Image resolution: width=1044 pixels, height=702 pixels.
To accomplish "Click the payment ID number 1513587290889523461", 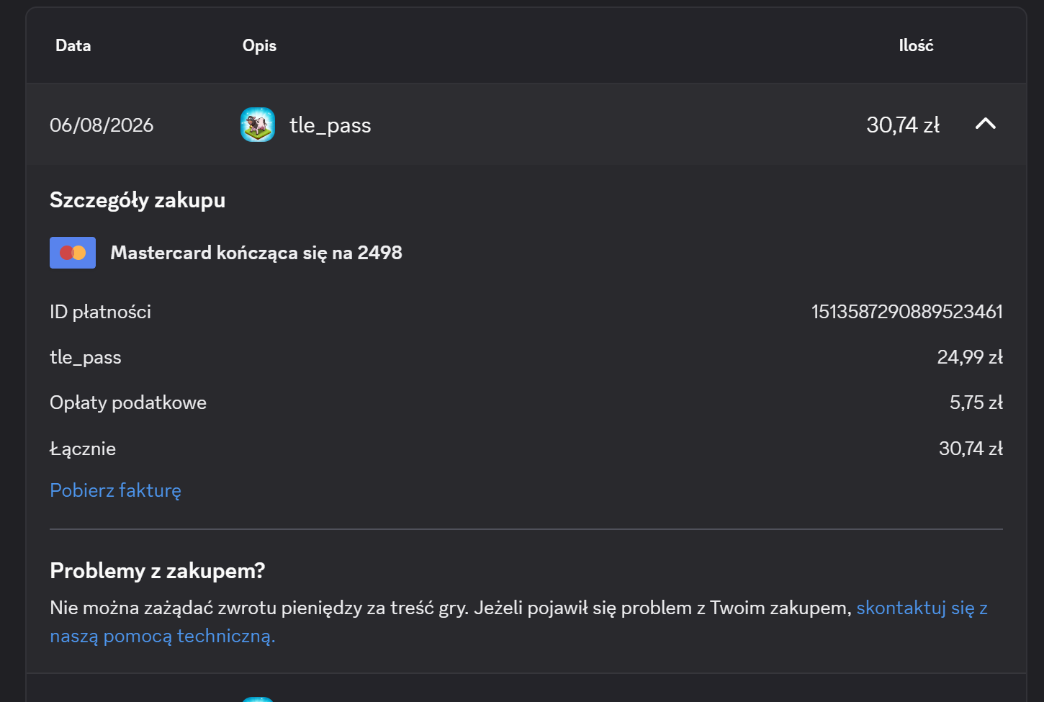I will tap(907, 312).
